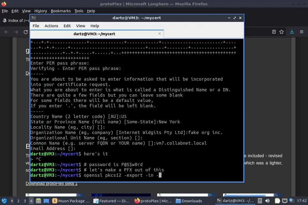Image resolution: width=308 pixels, height=205 pixels.
Task: Click the '# password is P@$$w0rd' line
Action: 113,165
